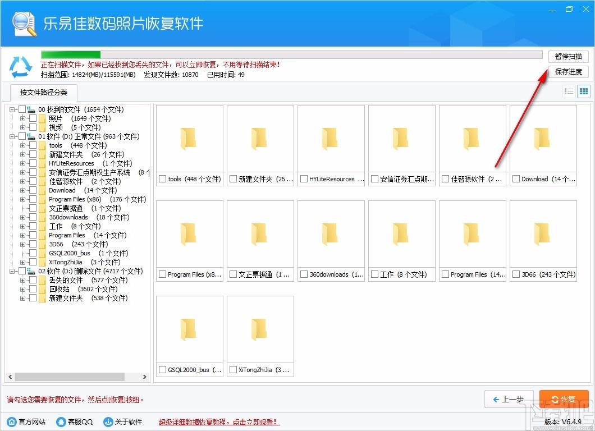Click the app logo magnifier icon
595x431 pixels.
24,24
